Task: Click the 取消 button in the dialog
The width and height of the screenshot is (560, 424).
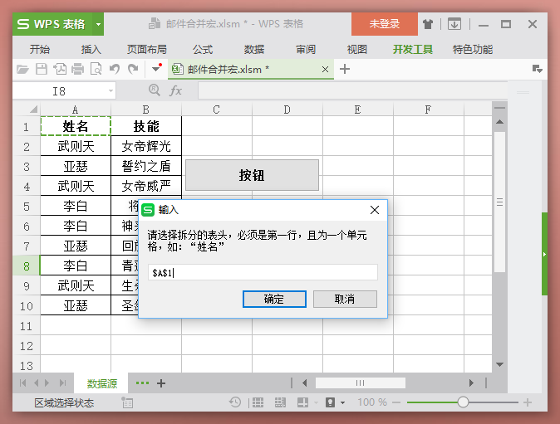Action: [345, 299]
